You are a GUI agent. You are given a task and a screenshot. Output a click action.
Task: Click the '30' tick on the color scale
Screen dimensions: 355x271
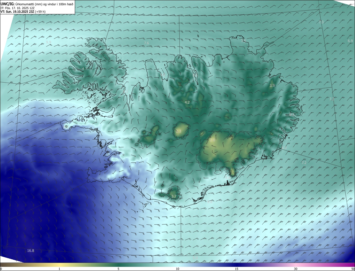pyautogui.click(x=296, y=269)
